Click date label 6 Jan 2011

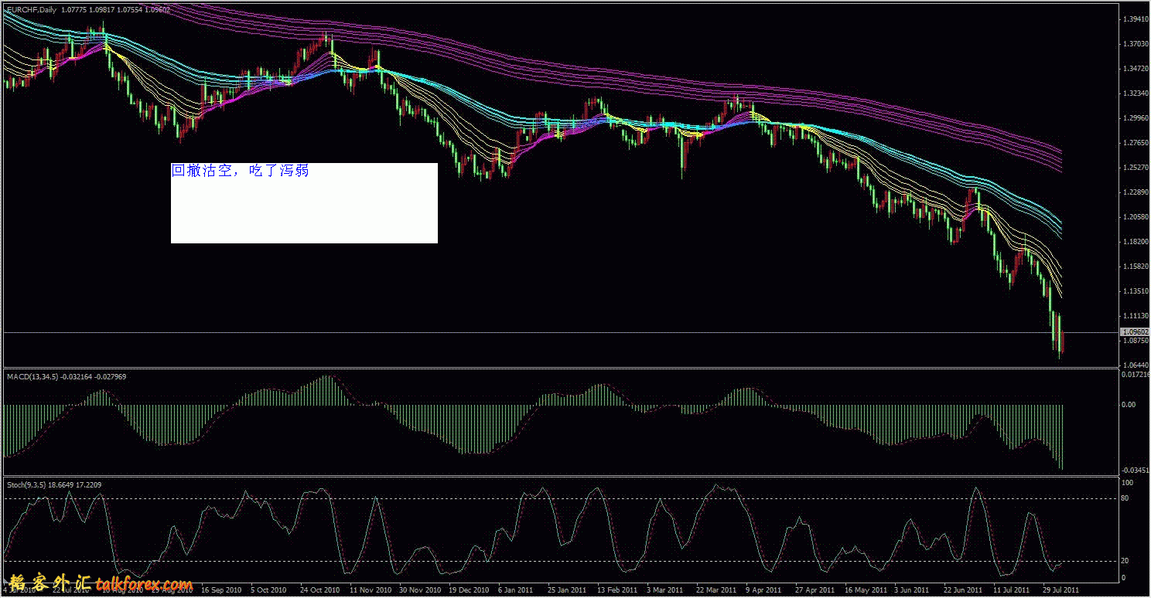pos(516,590)
